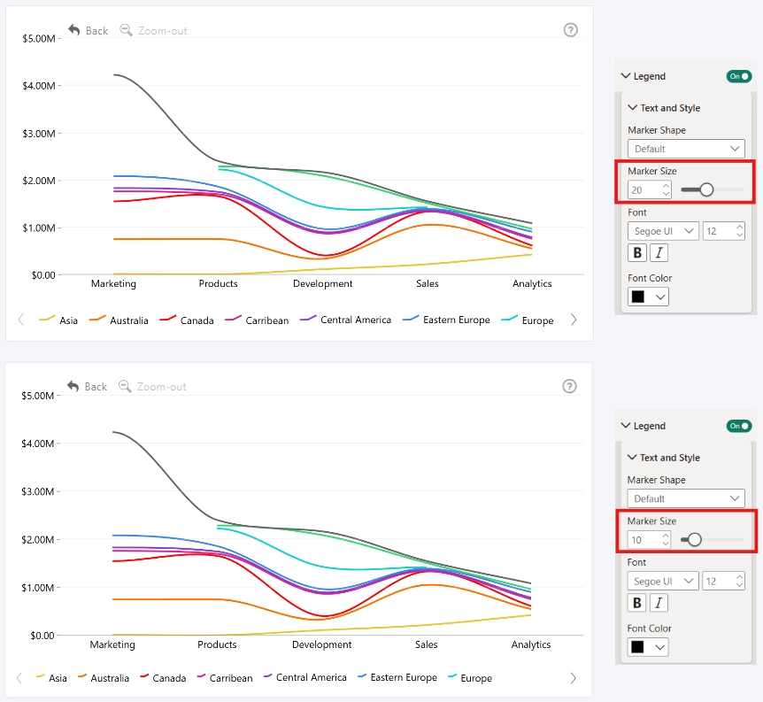Click the Central America legend entry in the bottom chart
This screenshot has height=702, width=763.
305,678
